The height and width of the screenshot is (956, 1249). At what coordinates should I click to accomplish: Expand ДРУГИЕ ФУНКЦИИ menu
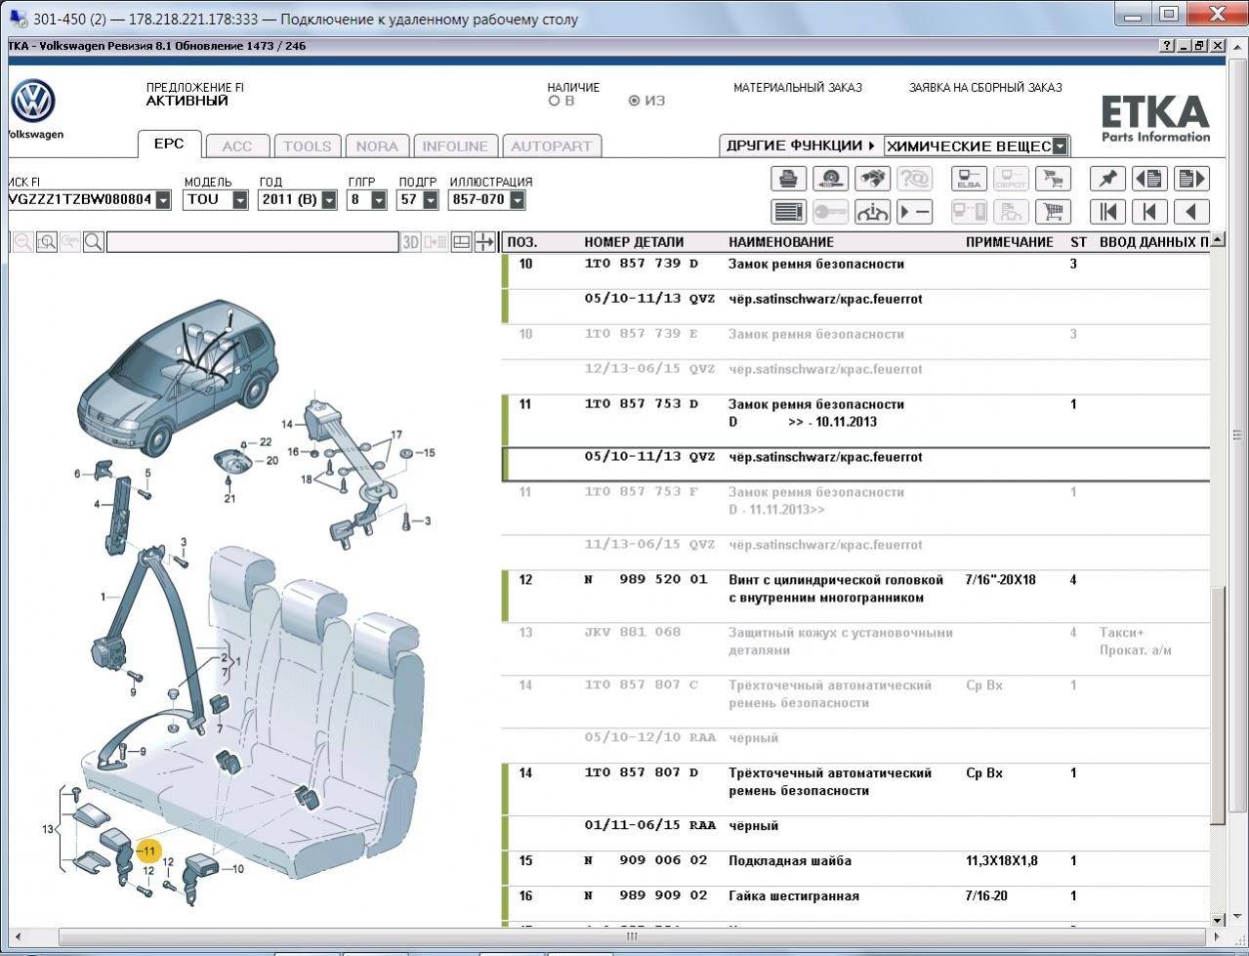pyautogui.click(x=800, y=145)
